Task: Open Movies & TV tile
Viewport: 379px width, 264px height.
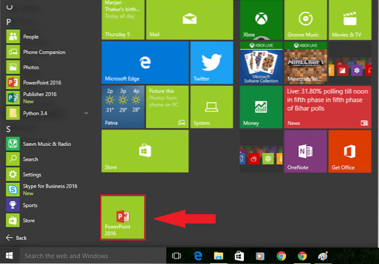Action: coord(349,20)
